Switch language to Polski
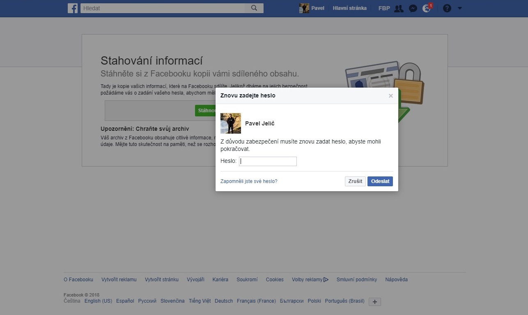Image resolution: width=528 pixels, height=315 pixels. 315,301
